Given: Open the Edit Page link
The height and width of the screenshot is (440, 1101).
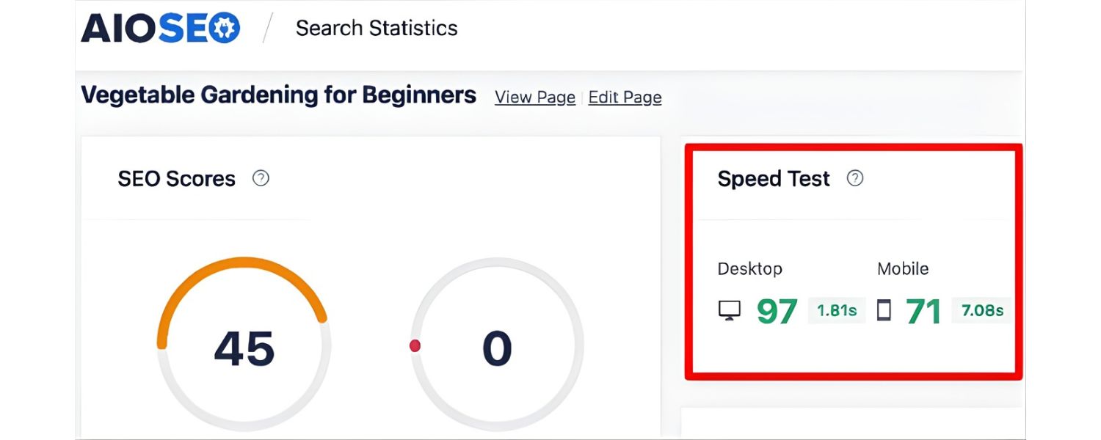Looking at the screenshot, I should 625,97.
